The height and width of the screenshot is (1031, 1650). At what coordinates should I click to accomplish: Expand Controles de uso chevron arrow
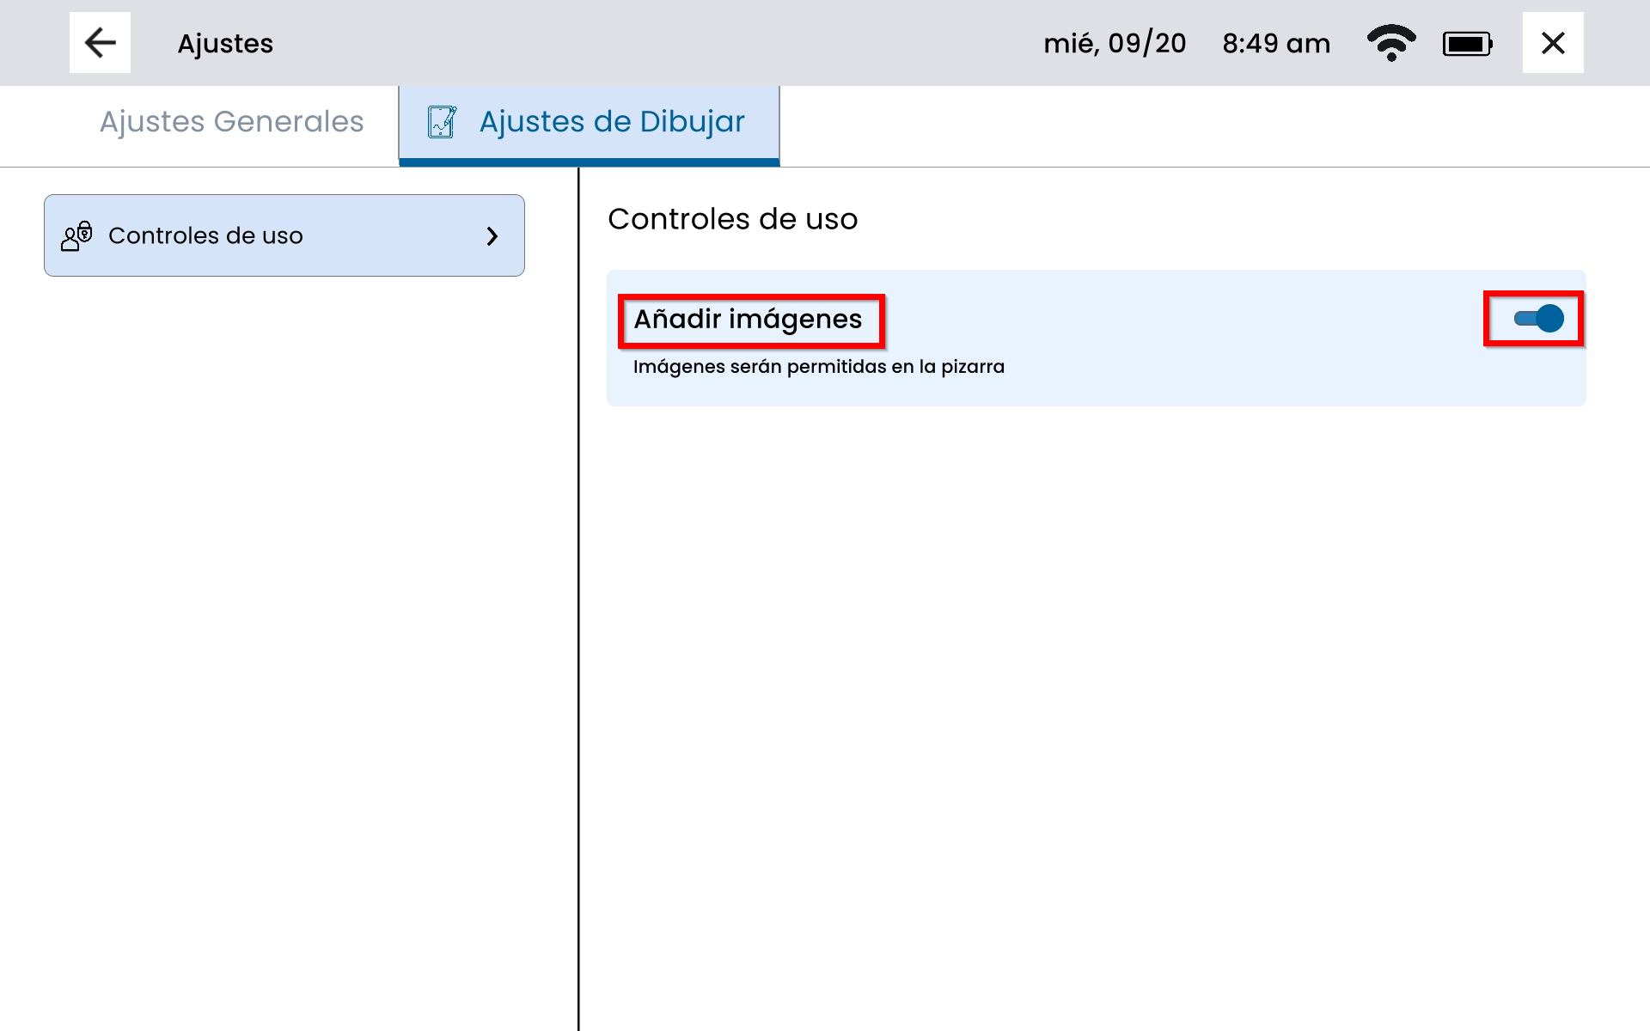pos(492,236)
